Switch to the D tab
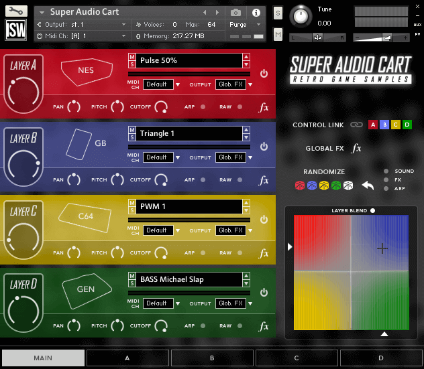Viewport: 424px width, 369px height. (x=381, y=358)
